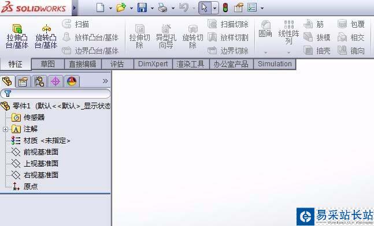Click the 放样切割 lofted cut tool
The image size is (374, 226).
pyautogui.click(x=228, y=37)
